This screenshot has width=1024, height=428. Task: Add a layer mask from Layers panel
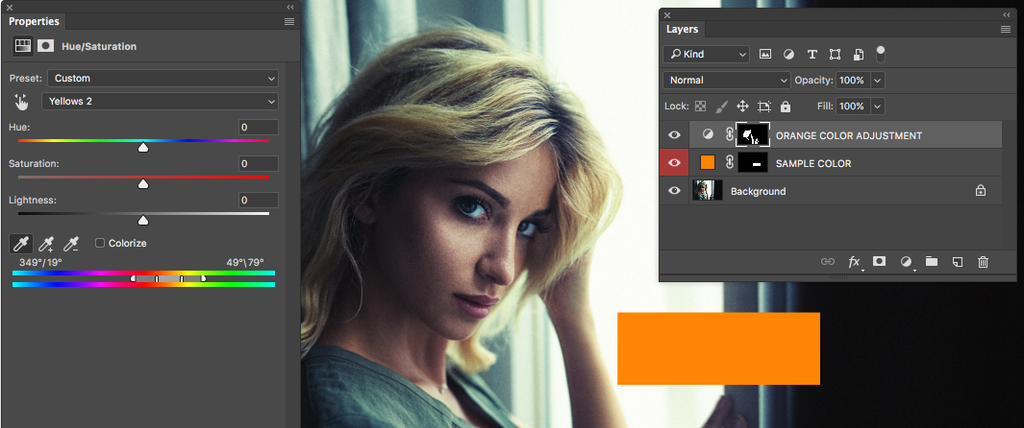pyautogui.click(x=879, y=261)
